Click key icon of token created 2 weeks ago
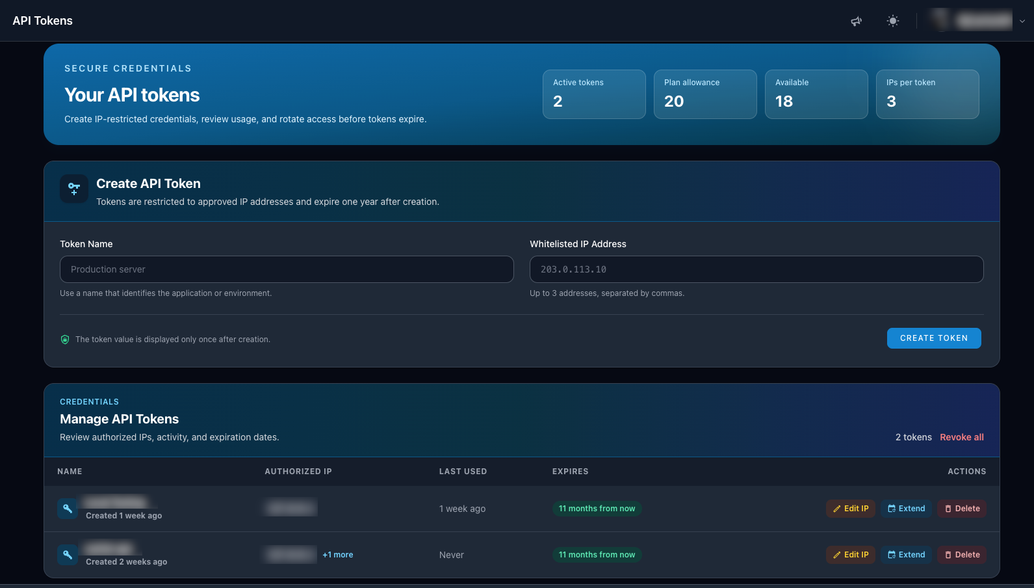This screenshot has height=588, width=1034. coord(68,555)
